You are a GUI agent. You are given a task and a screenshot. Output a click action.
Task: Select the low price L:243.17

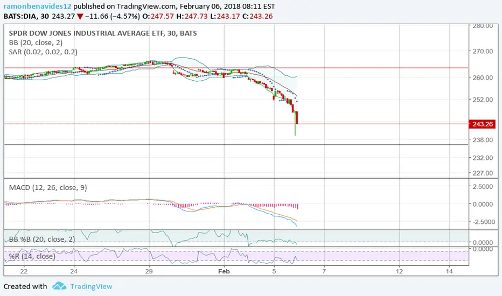click(x=225, y=16)
